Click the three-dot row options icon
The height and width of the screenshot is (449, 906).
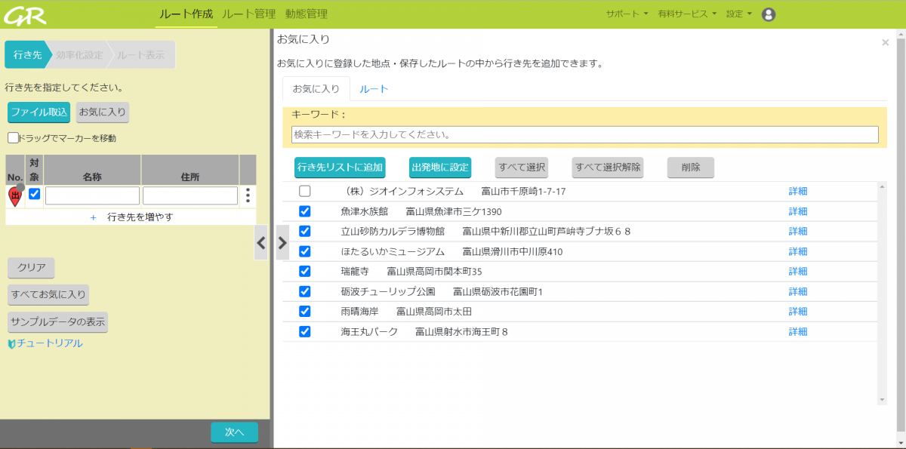point(248,195)
